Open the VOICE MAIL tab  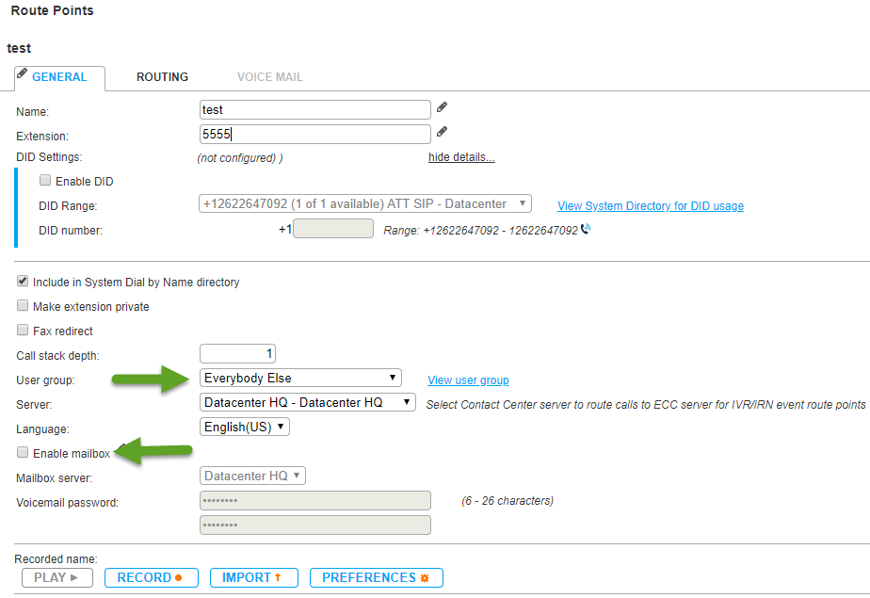269,77
